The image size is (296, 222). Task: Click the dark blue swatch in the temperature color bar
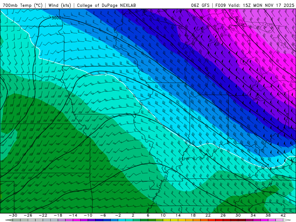pos(99,220)
